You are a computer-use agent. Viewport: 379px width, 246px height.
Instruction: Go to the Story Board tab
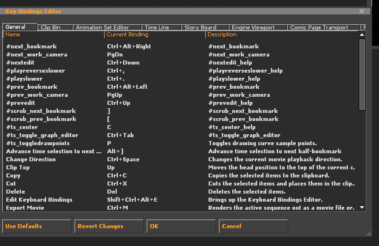click(x=200, y=27)
